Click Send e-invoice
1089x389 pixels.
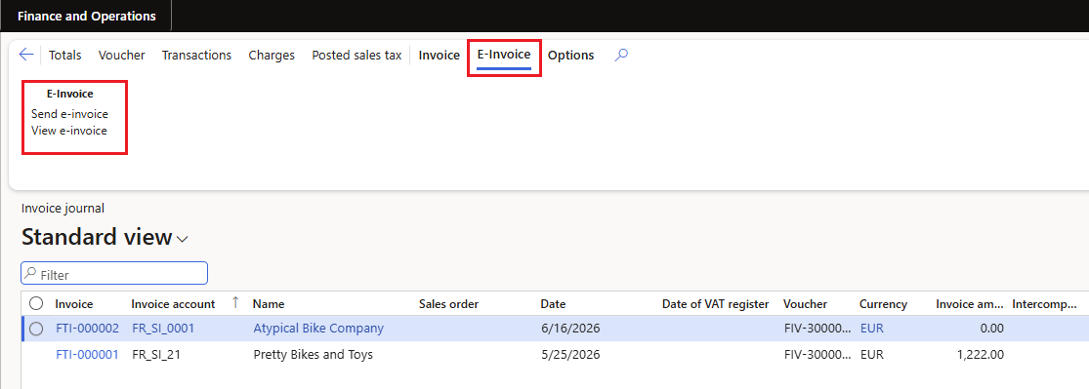click(69, 114)
